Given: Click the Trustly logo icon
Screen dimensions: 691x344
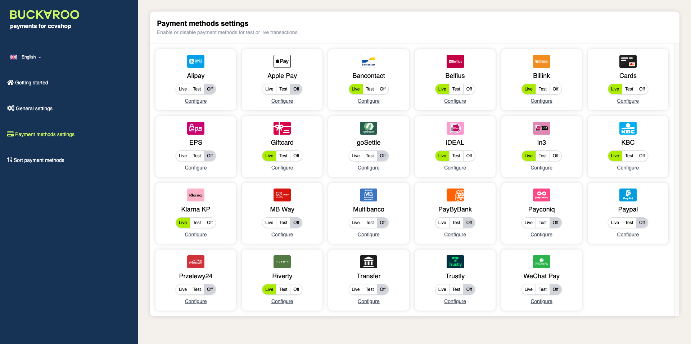Looking at the screenshot, I should pyautogui.click(x=455, y=262).
